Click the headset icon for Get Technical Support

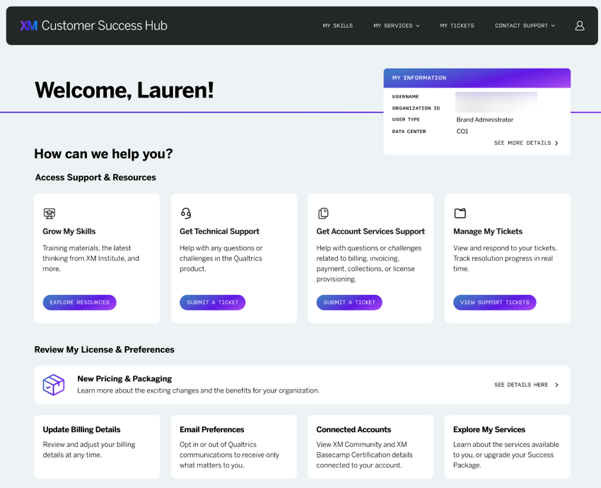(x=185, y=213)
